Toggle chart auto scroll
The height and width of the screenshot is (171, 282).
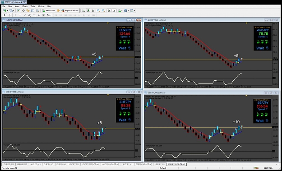click(109, 11)
